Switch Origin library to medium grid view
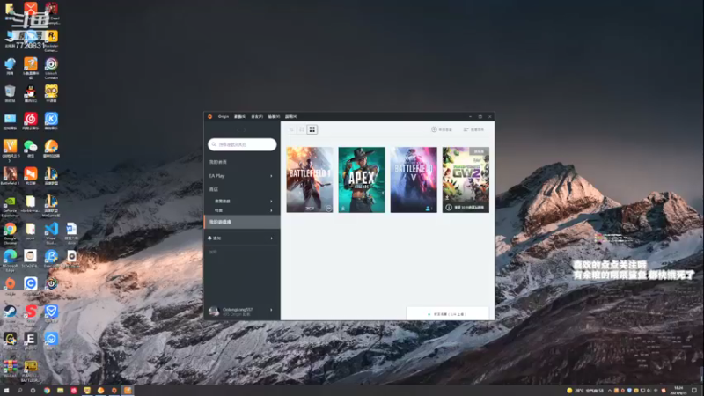Viewport: 704px width, 396px height. [x=302, y=129]
